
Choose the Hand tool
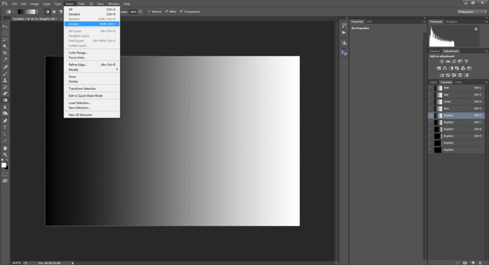pos(5,147)
